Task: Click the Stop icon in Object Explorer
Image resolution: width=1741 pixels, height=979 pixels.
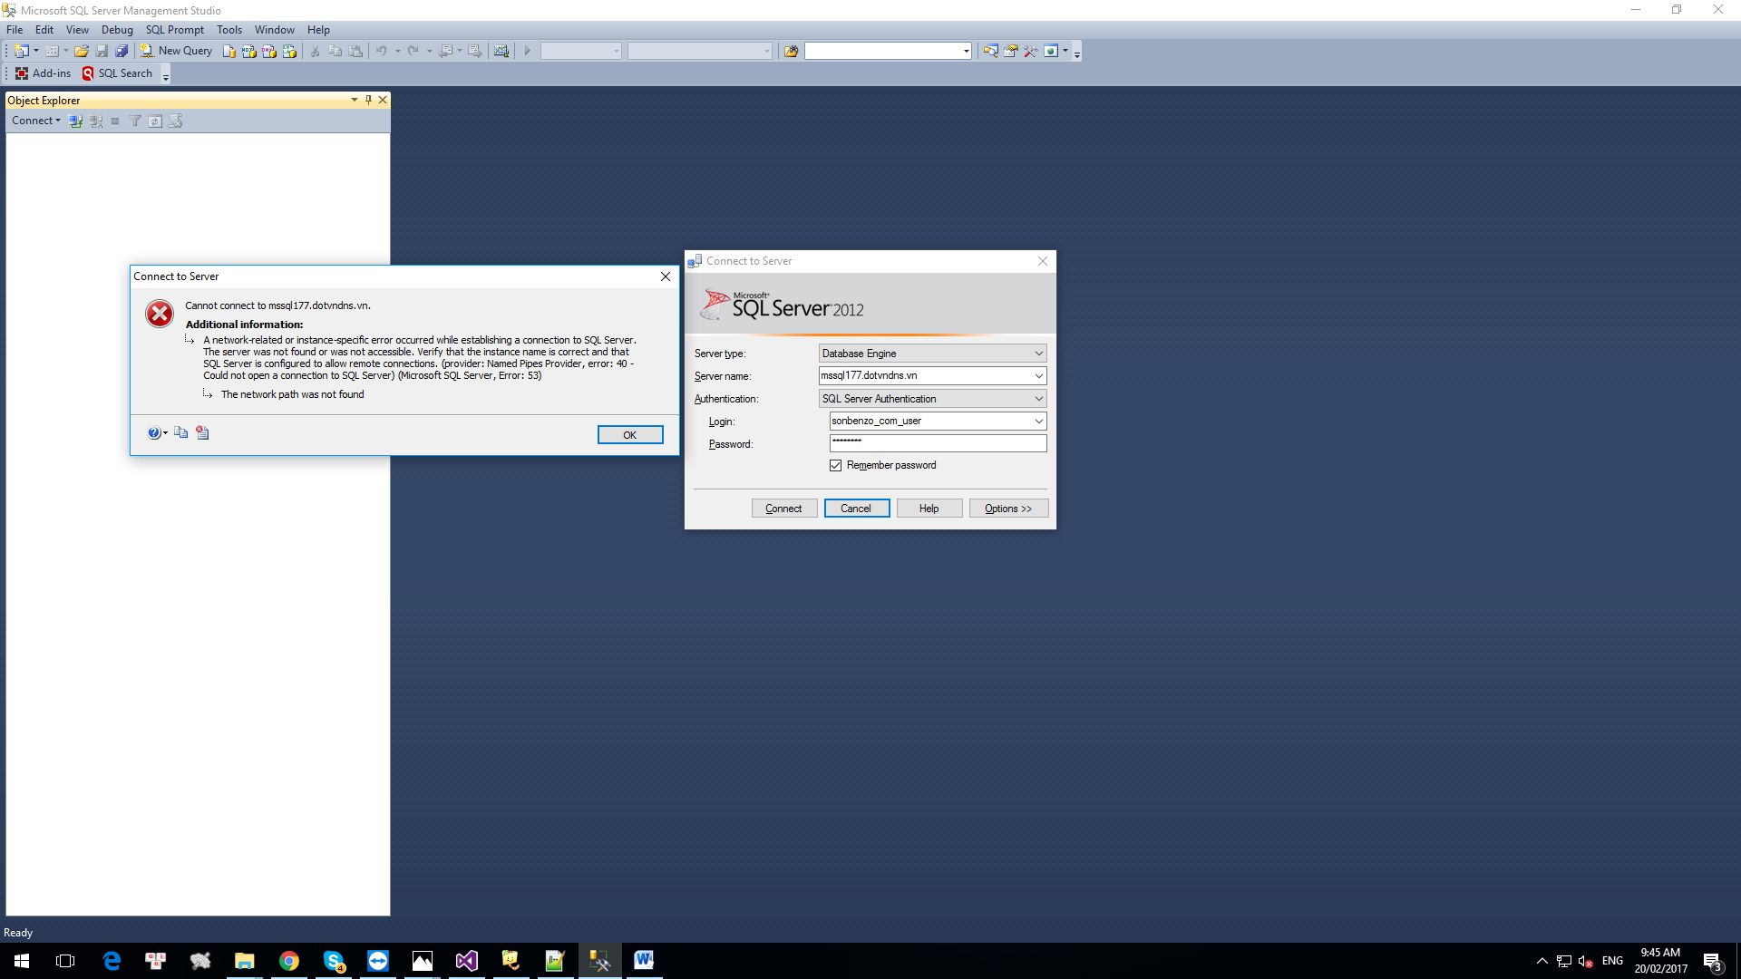Action: (x=115, y=121)
